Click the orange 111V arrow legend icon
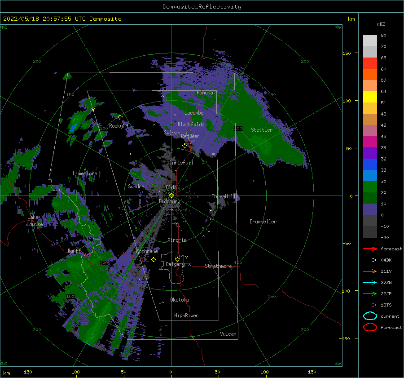This screenshot has width=404, height=378. 370,271
